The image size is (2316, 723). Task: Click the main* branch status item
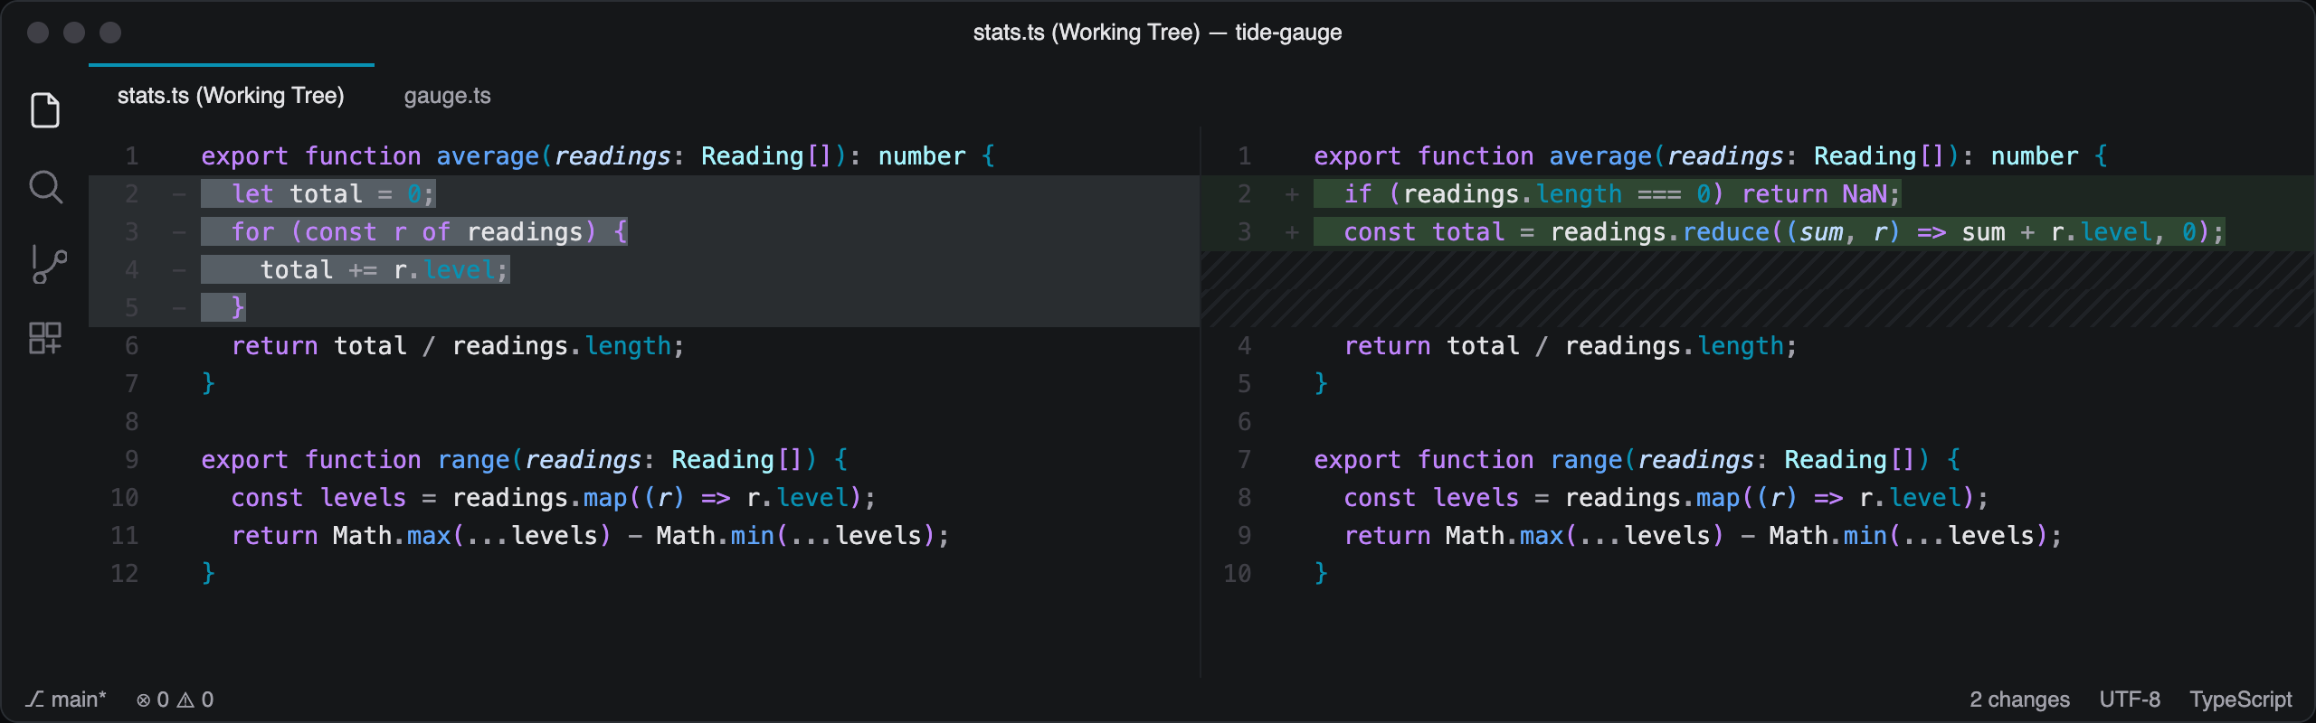[65, 700]
